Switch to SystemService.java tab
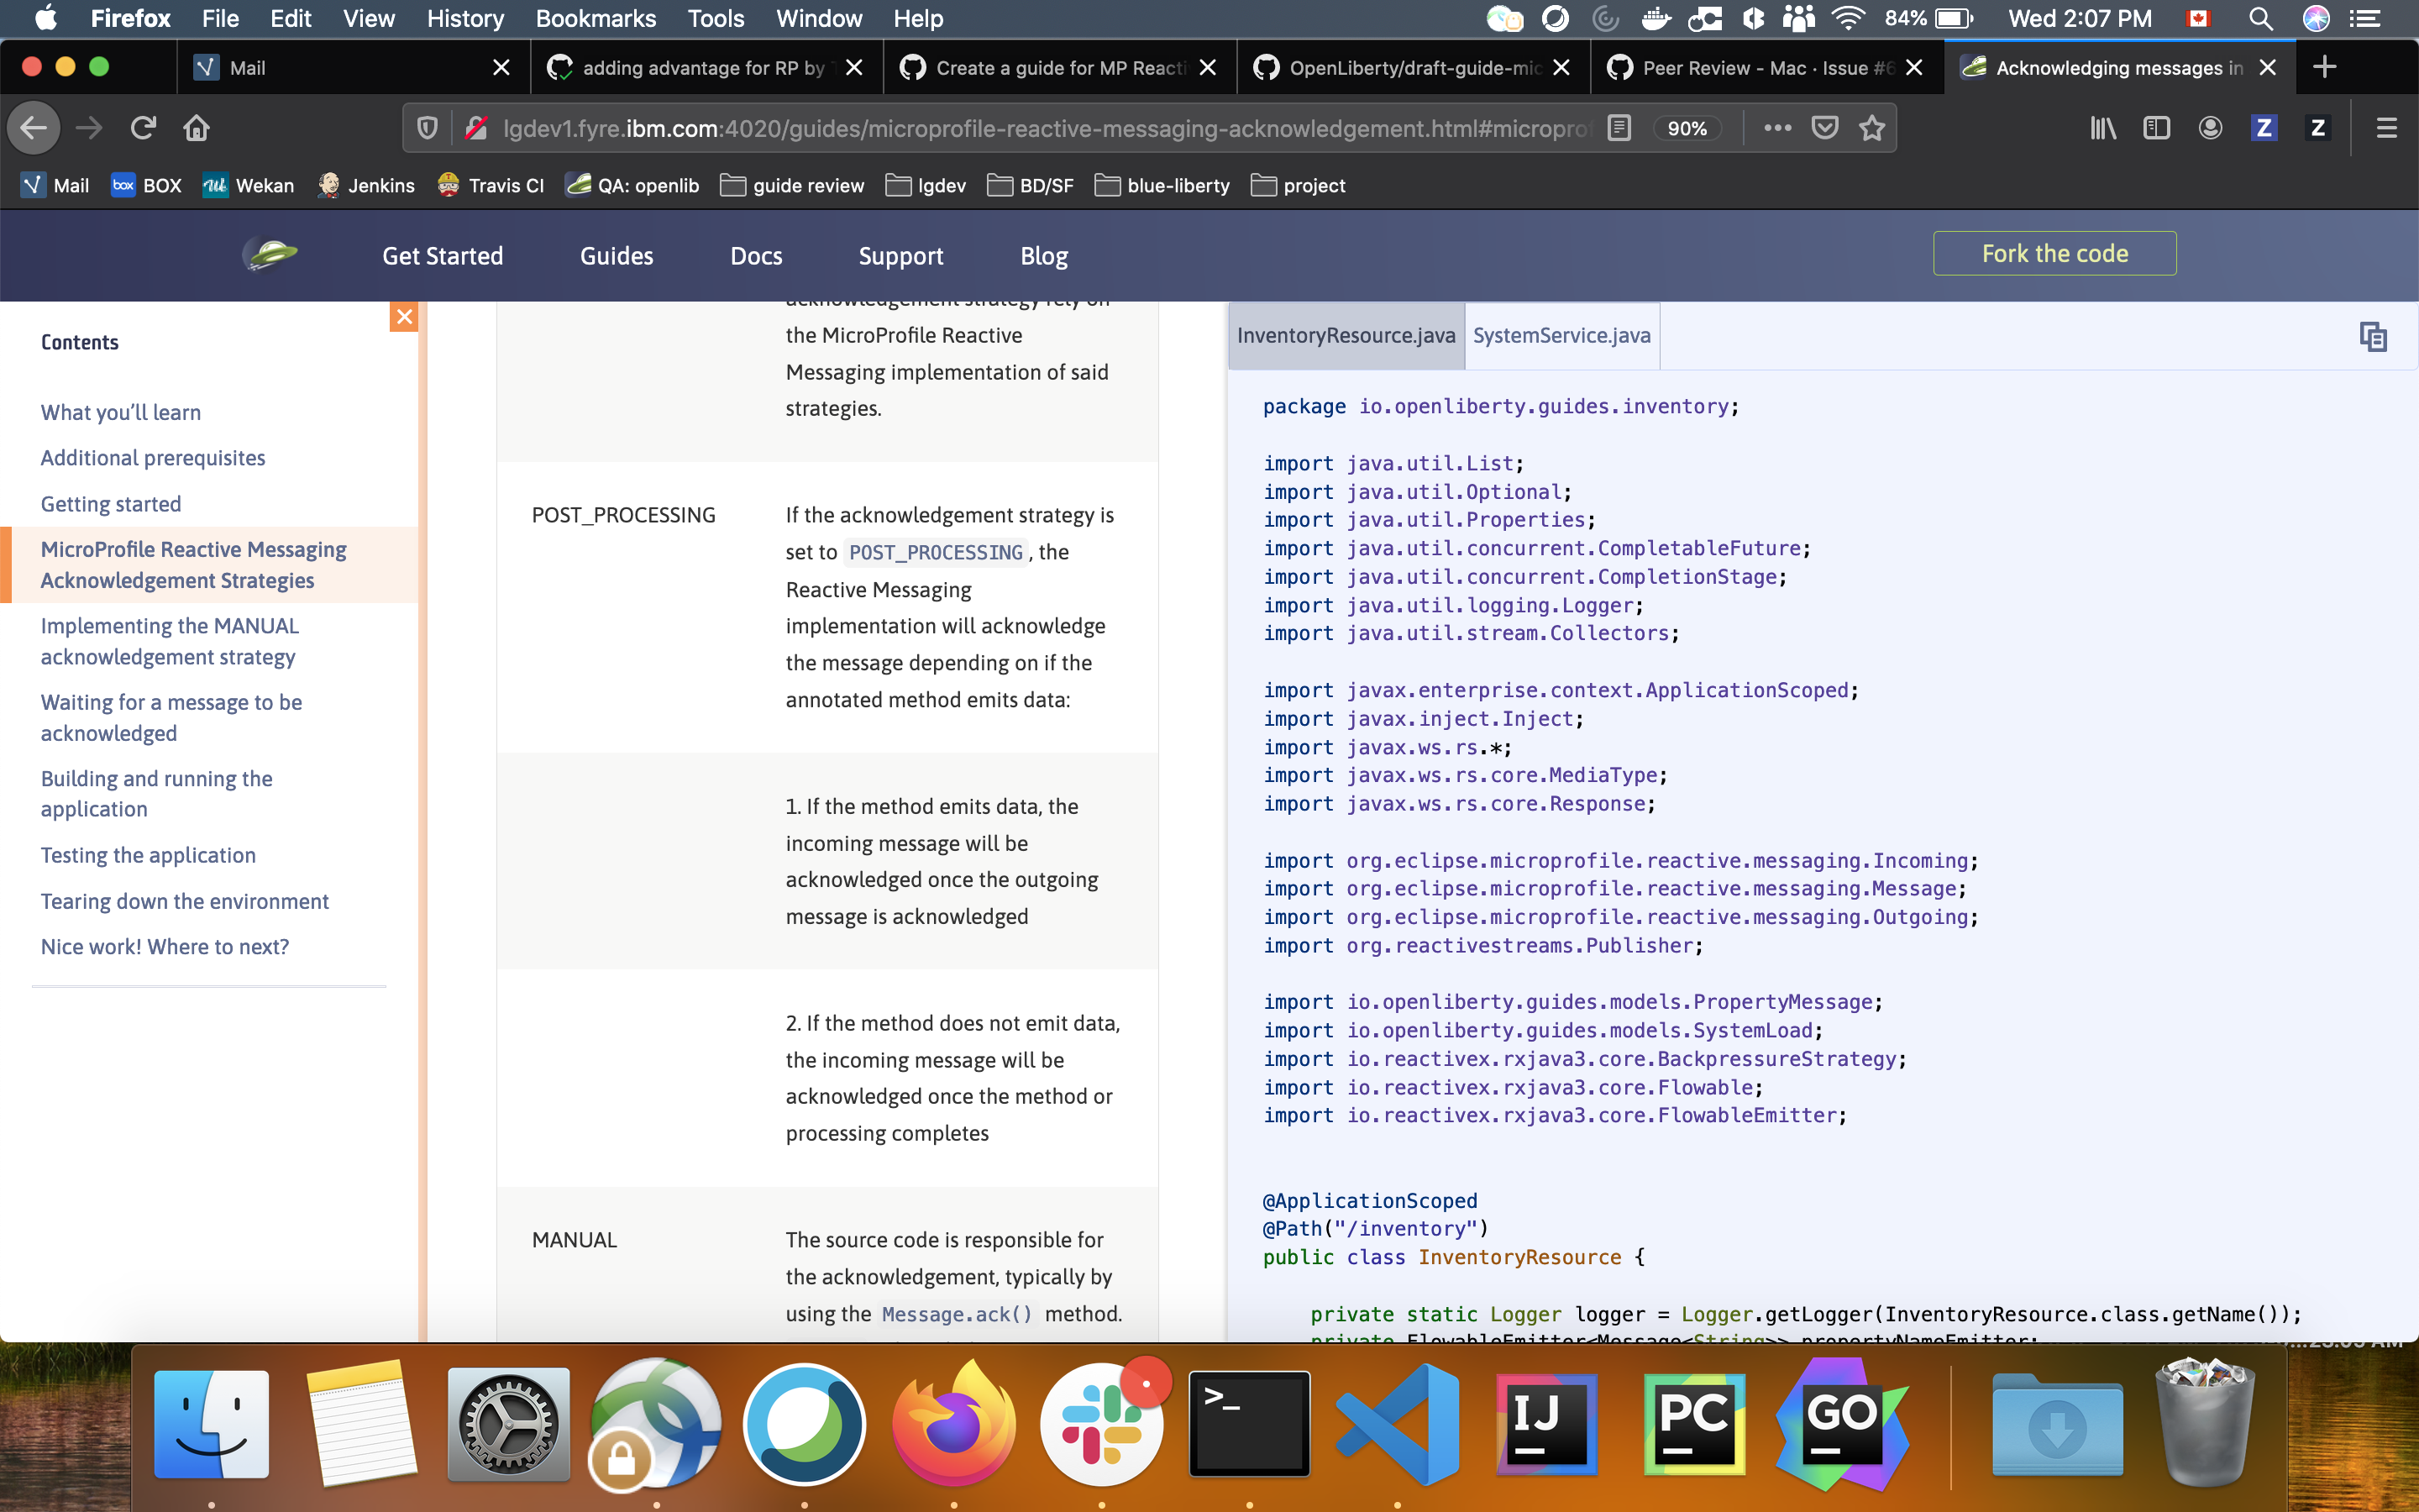This screenshot has height=1512, width=2419. [x=1561, y=336]
